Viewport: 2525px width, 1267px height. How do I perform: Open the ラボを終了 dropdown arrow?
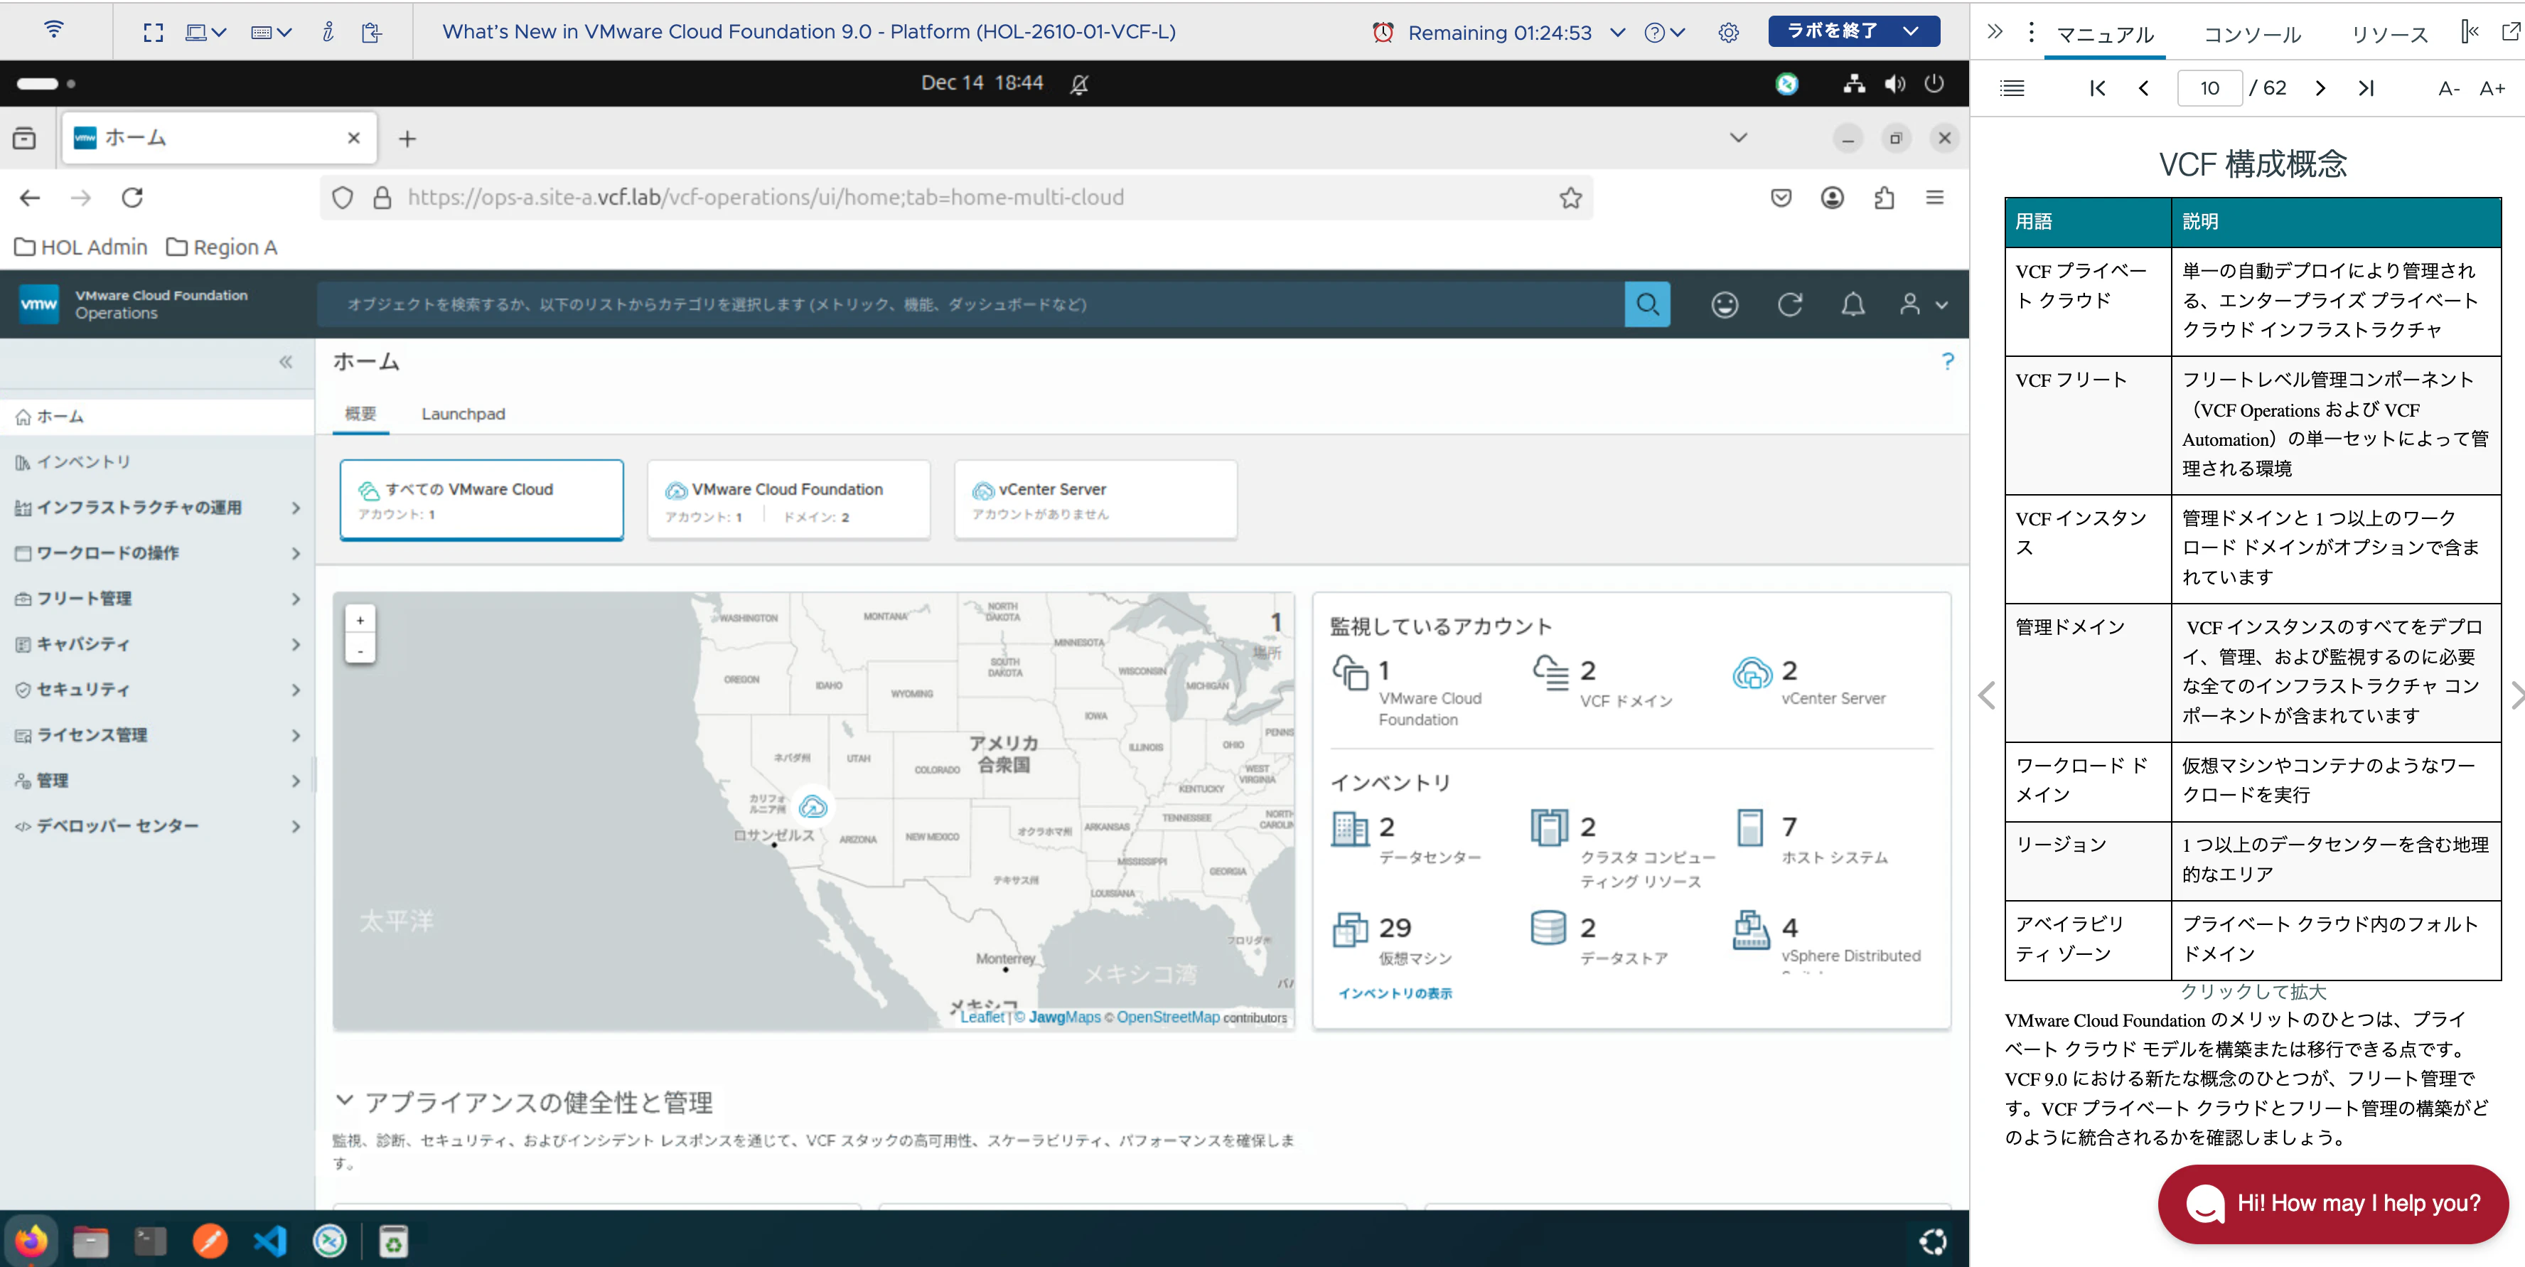(x=1910, y=31)
